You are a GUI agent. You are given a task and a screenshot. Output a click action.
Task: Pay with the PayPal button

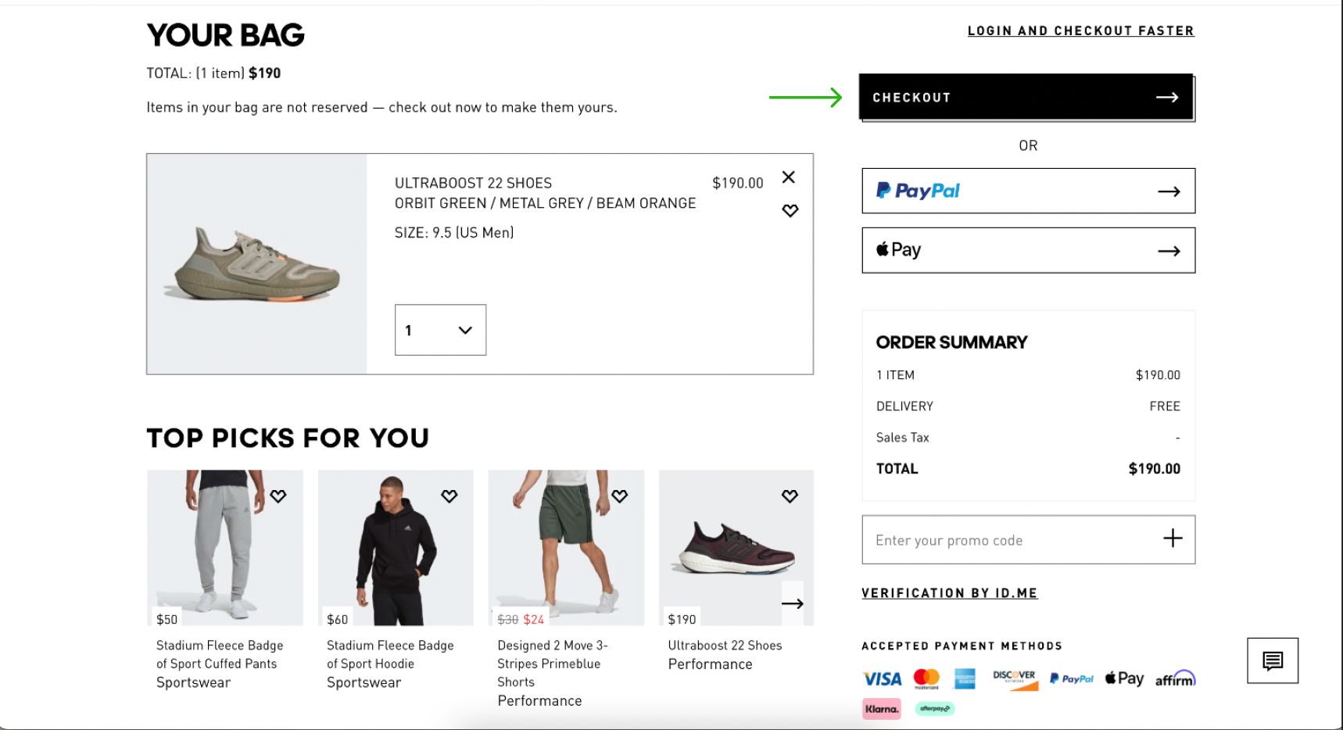(1028, 191)
